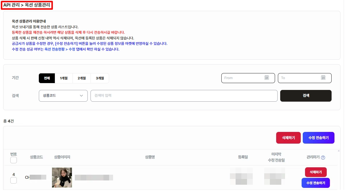Click the table scrollbar up arrow
345x191 pixels.
[x=339, y=151]
